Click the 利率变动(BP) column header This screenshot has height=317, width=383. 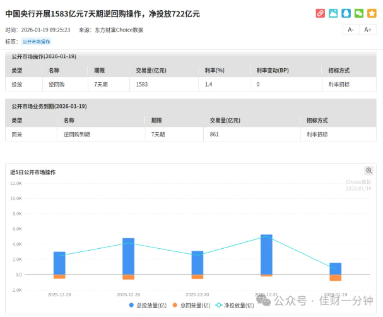point(273,70)
